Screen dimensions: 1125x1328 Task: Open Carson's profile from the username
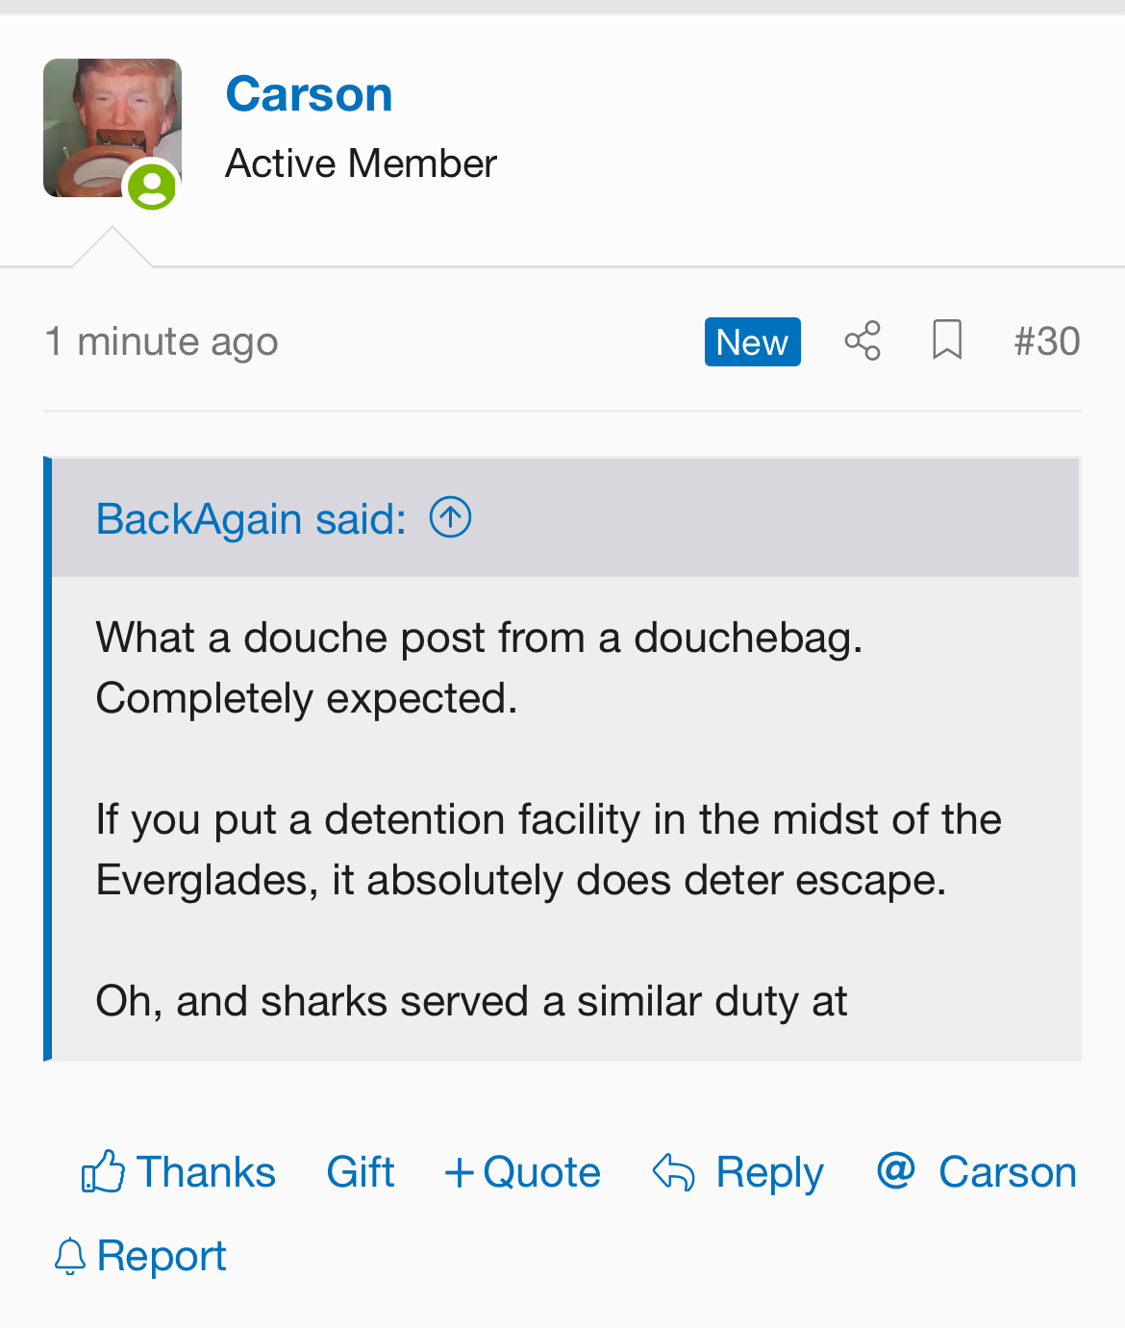309,94
